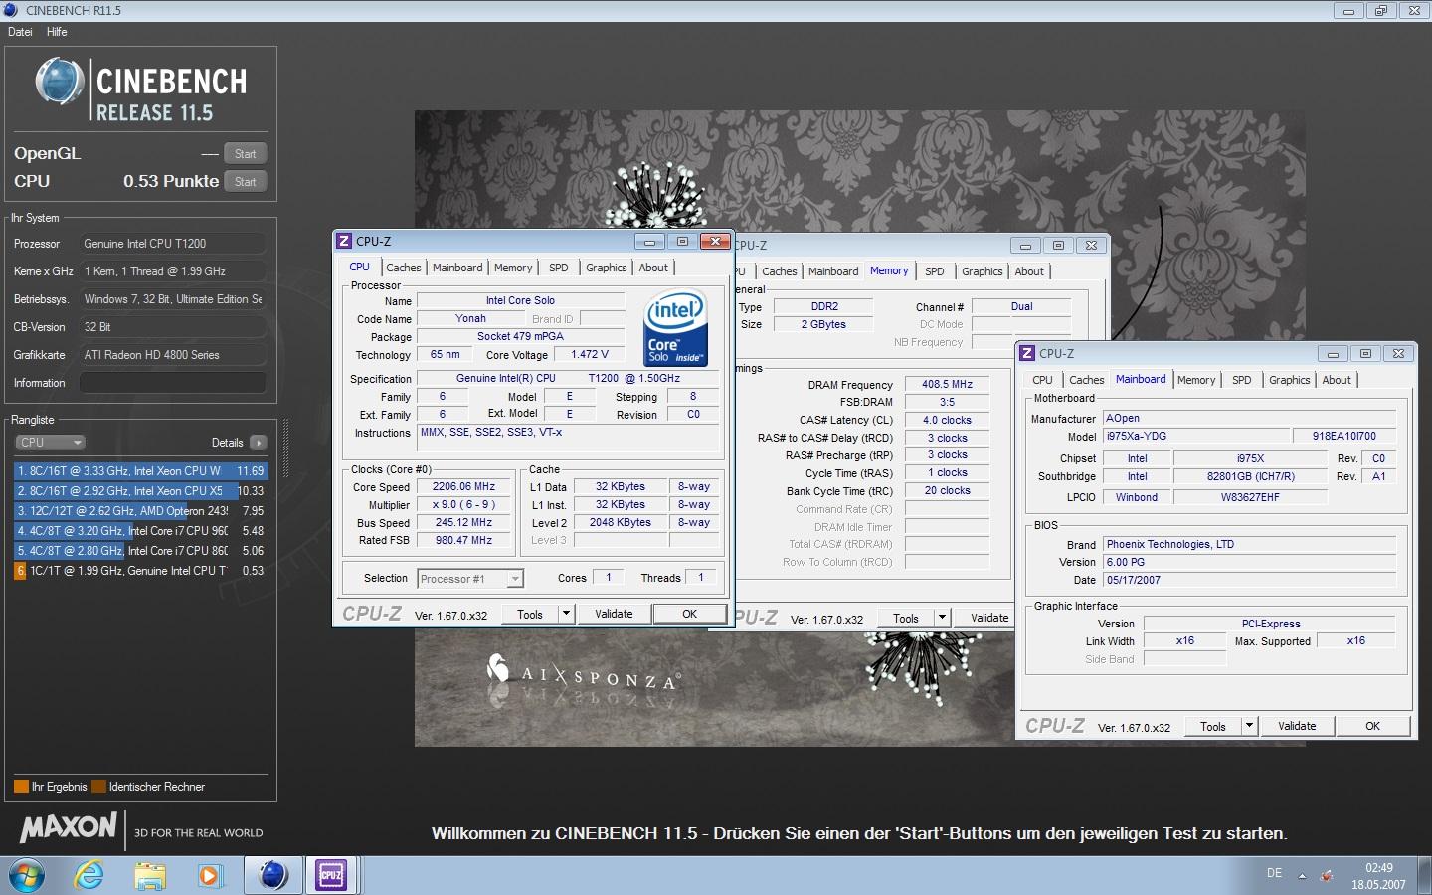Switch to CPU-Z taskbar icon
The width and height of the screenshot is (1432, 895).
tap(331, 875)
